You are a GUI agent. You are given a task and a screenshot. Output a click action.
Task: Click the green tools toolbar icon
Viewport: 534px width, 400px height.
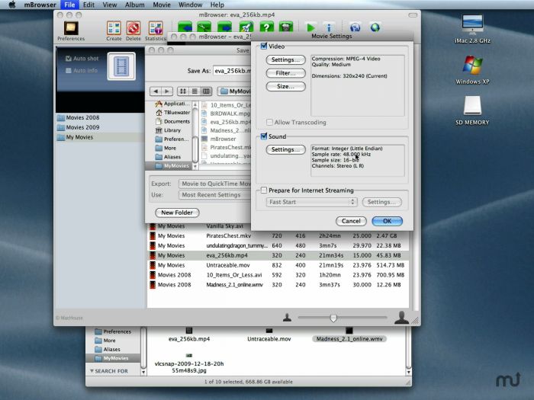point(204,27)
